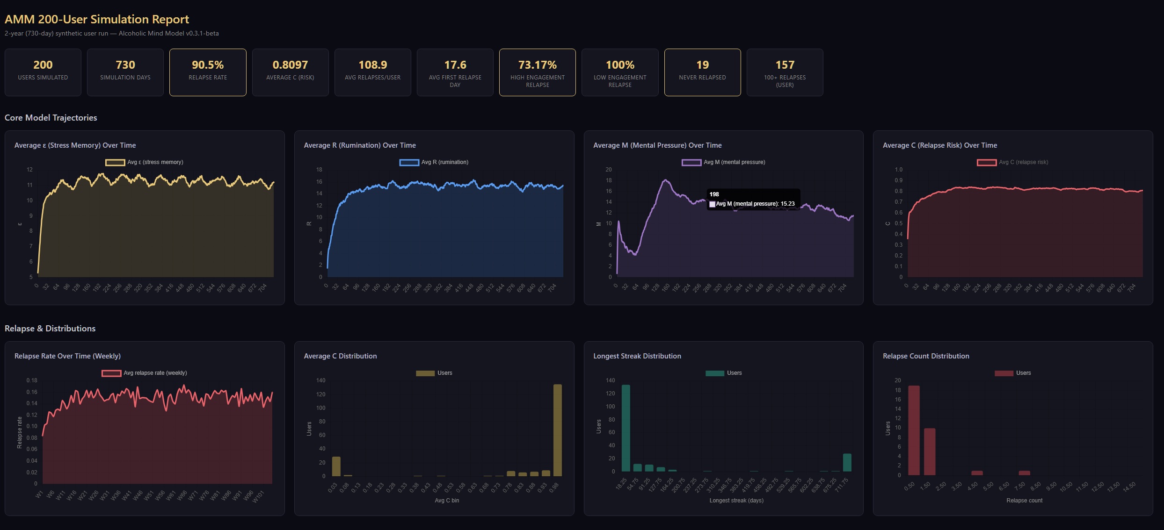Click the 18.25 bar in Longest Streak Distribution

click(x=626, y=428)
